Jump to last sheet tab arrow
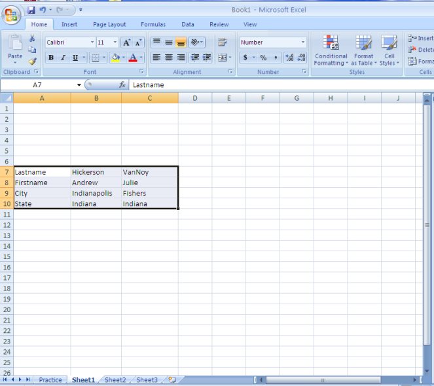The width and height of the screenshot is (434, 386). tap(28, 379)
